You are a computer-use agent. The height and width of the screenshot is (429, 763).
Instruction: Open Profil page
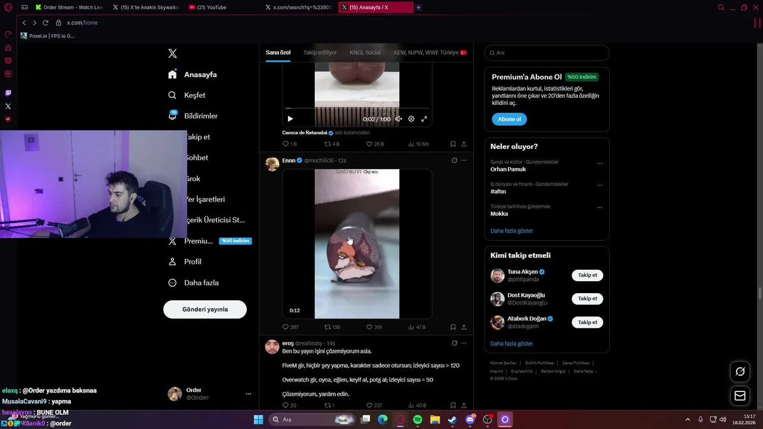[185, 262]
